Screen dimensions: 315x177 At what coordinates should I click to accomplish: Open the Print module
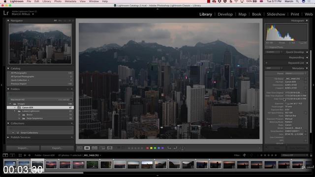pyautogui.click(x=295, y=14)
